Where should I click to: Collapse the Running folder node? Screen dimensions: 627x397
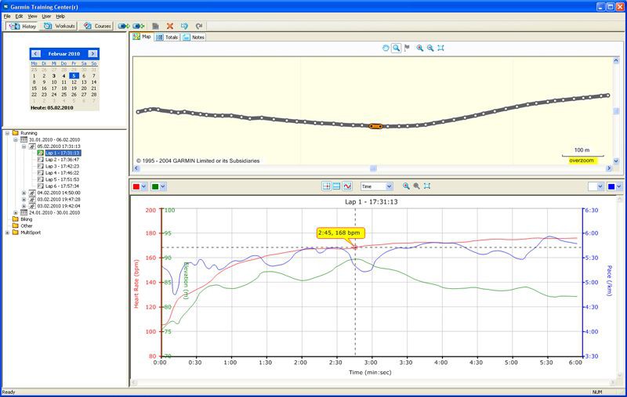(7, 133)
